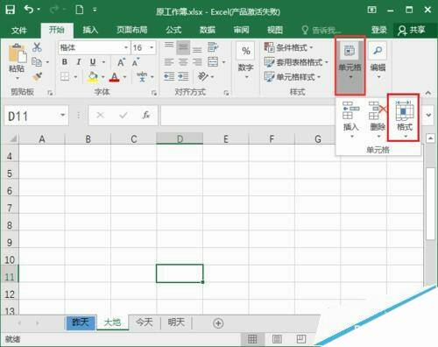Image resolution: width=438 pixels, height=347 pixels.
Task: Click the Wrap Text icon
Action: coord(213,46)
